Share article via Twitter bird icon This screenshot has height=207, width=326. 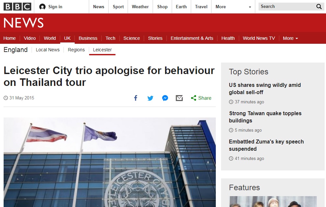[x=150, y=98]
